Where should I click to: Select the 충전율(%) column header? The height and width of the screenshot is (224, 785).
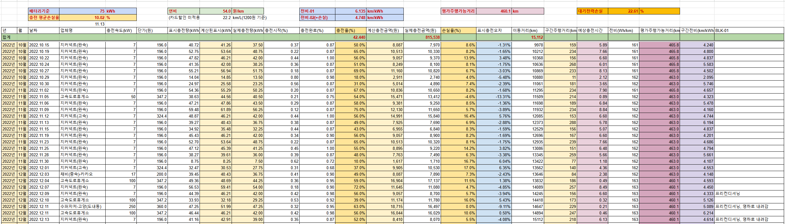[350, 30]
